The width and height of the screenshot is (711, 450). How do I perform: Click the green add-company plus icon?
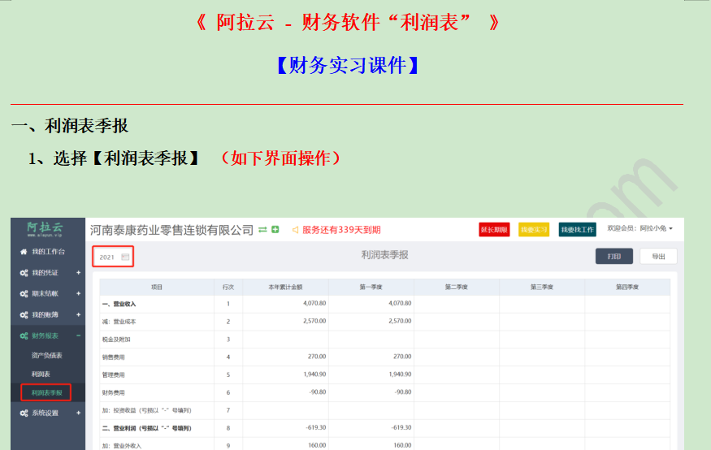(x=275, y=229)
